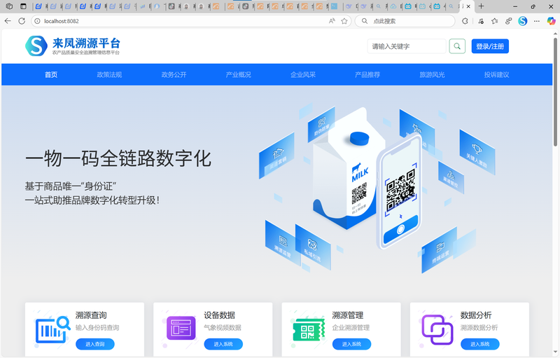The height and width of the screenshot is (358, 560).
Task: Click 进入系统 under 设备数据
Action: pos(223,344)
